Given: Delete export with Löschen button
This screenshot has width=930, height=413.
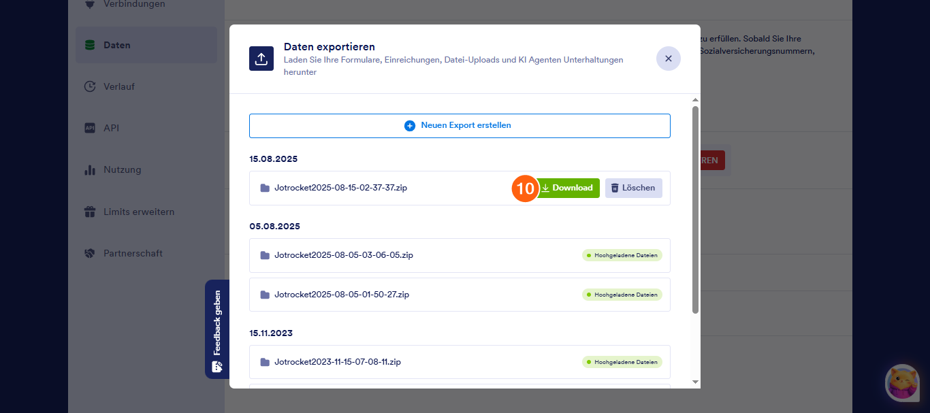Looking at the screenshot, I should click(633, 188).
